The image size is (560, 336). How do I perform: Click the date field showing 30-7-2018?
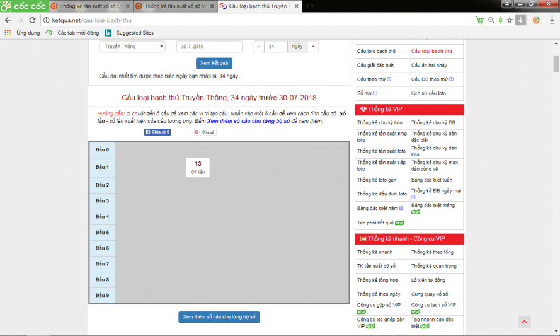(x=209, y=47)
